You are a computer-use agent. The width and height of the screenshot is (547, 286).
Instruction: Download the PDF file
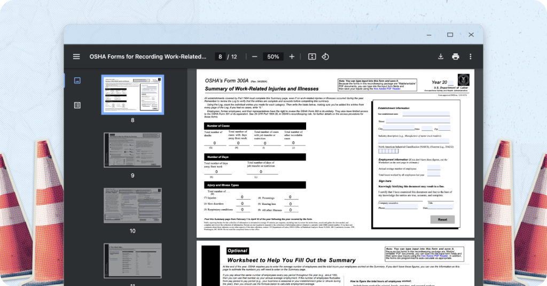click(x=441, y=57)
